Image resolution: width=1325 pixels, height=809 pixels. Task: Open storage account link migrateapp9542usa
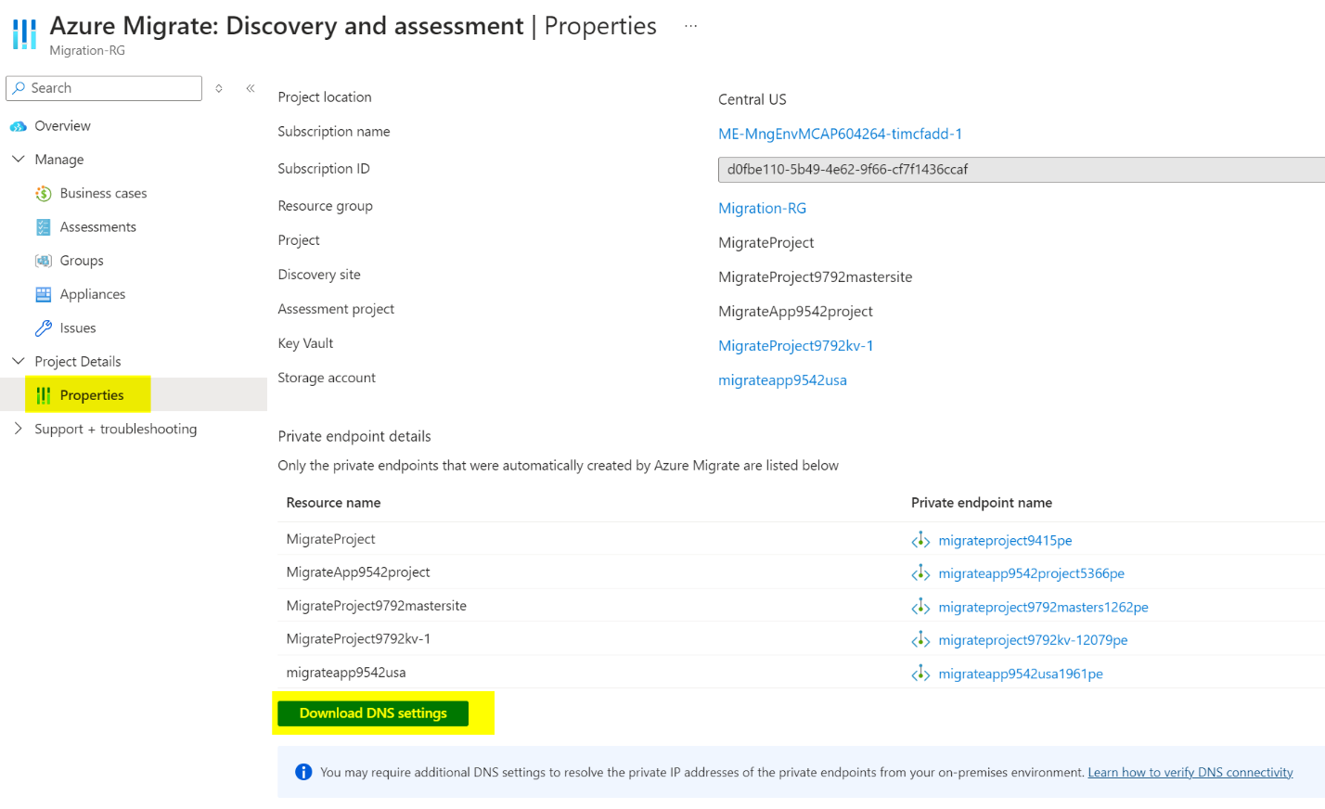782,380
